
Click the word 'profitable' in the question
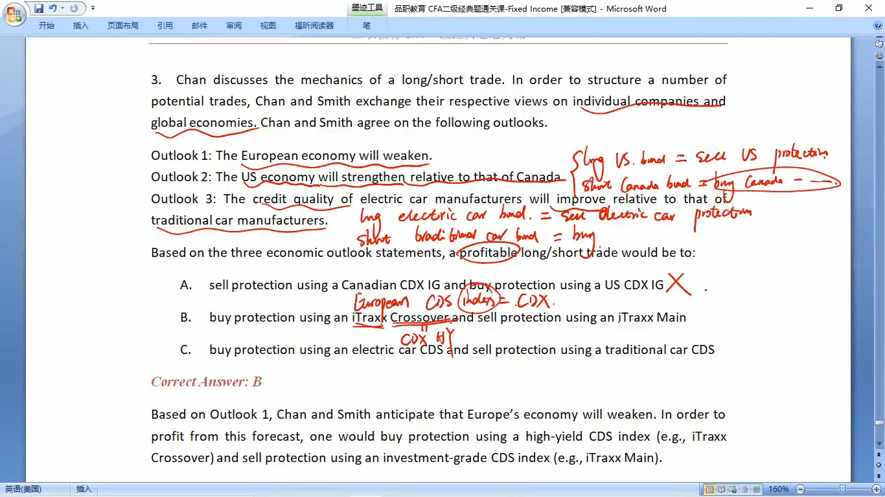click(x=488, y=252)
